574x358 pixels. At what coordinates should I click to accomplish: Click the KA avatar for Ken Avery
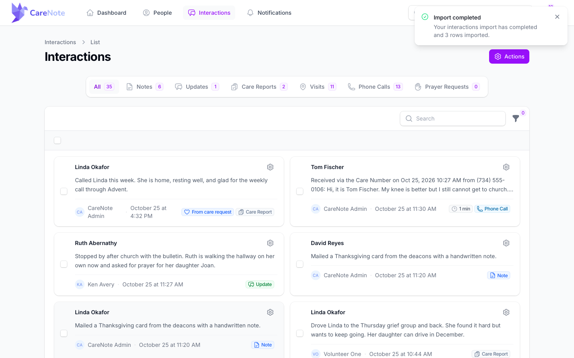[x=80, y=284]
